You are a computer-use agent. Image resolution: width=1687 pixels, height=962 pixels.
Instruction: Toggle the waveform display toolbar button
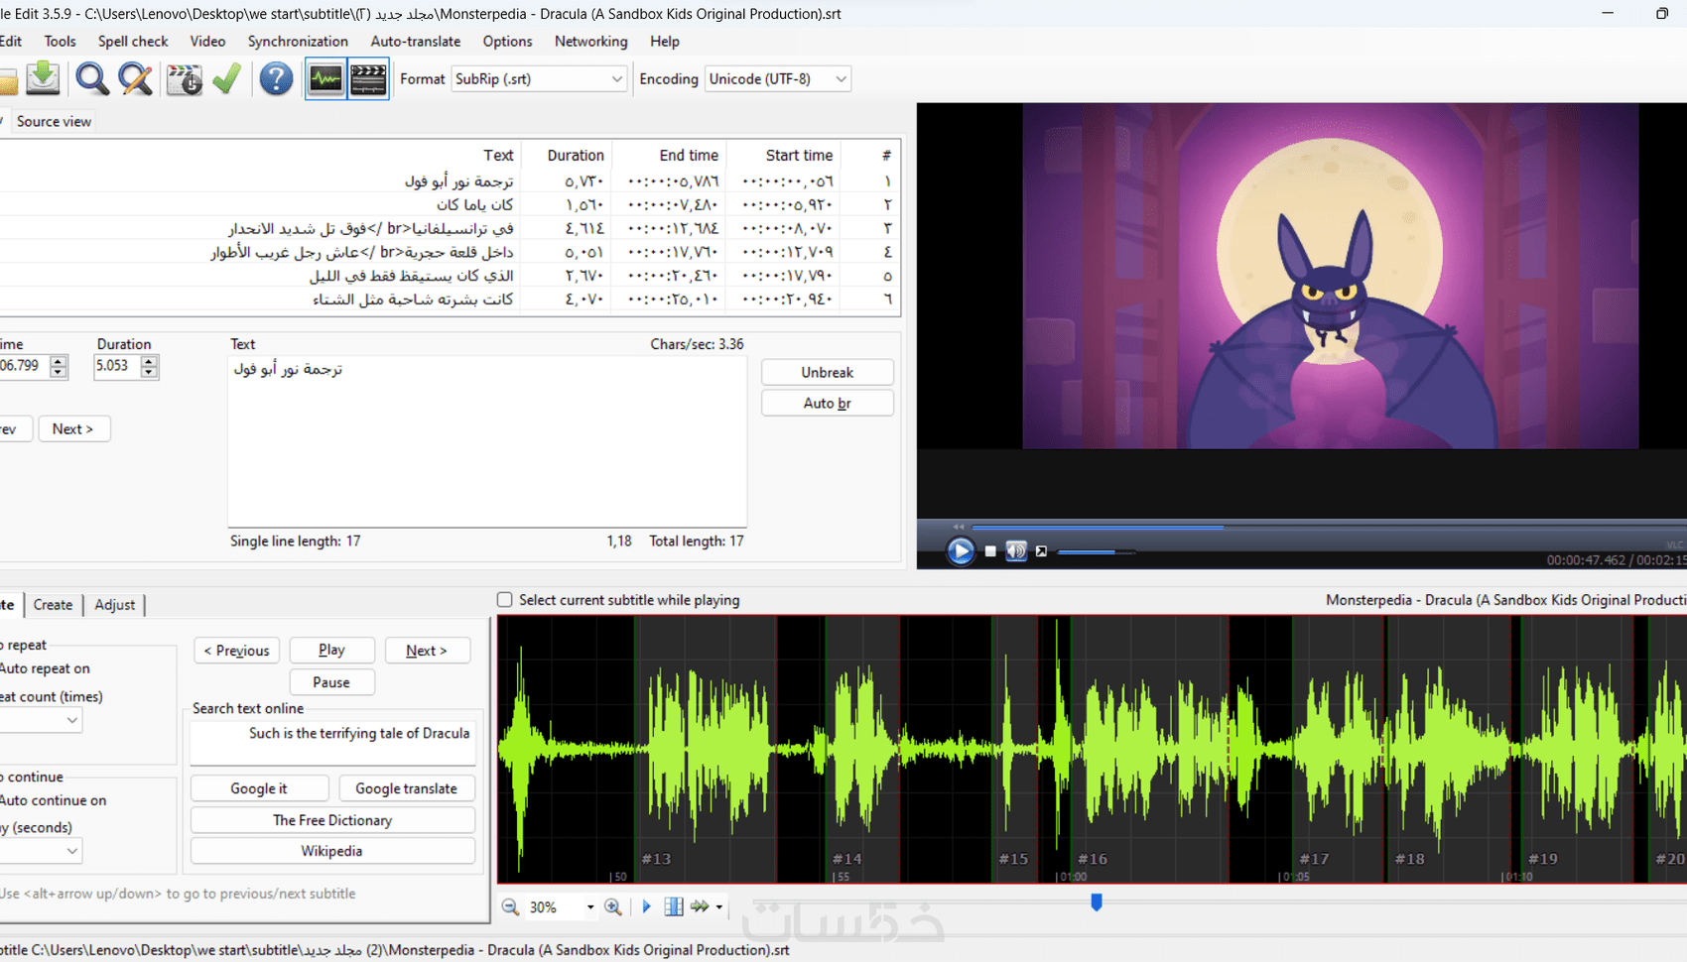(325, 78)
